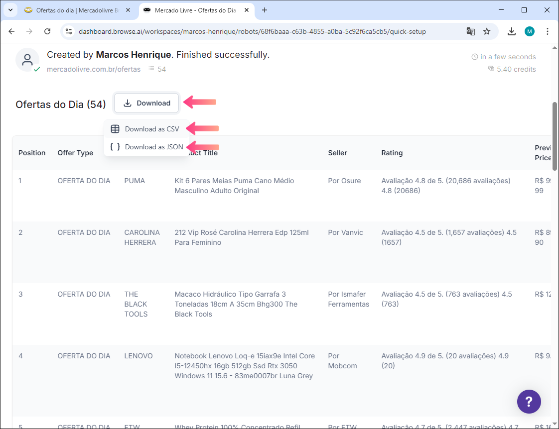Bookmark this page with the star

click(487, 31)
